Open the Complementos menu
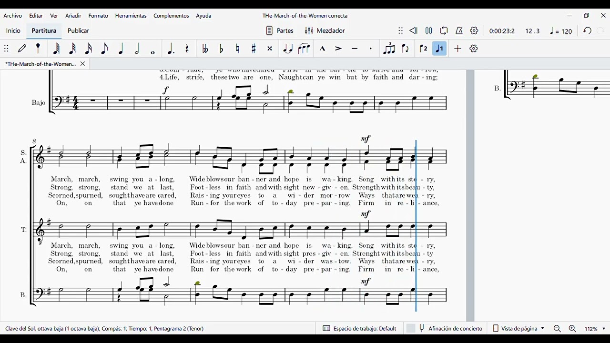The height and width of the screenshot is (343, 610). [x=171, y=16]
